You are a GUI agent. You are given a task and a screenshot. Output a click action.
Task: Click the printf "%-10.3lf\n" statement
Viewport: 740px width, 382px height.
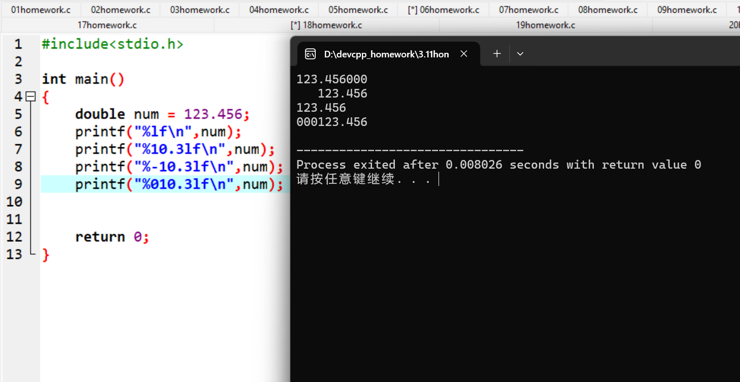[x=179, y=167]
